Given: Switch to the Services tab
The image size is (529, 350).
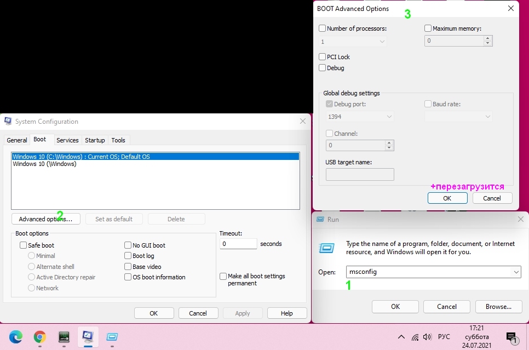Looking at the screenshot, I should [67, 140].
